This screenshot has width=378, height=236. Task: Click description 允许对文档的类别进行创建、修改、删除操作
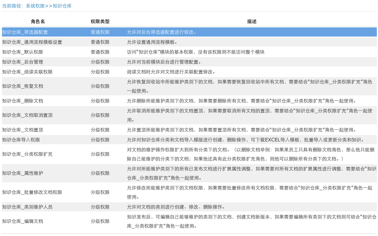(x=176, y=207)
